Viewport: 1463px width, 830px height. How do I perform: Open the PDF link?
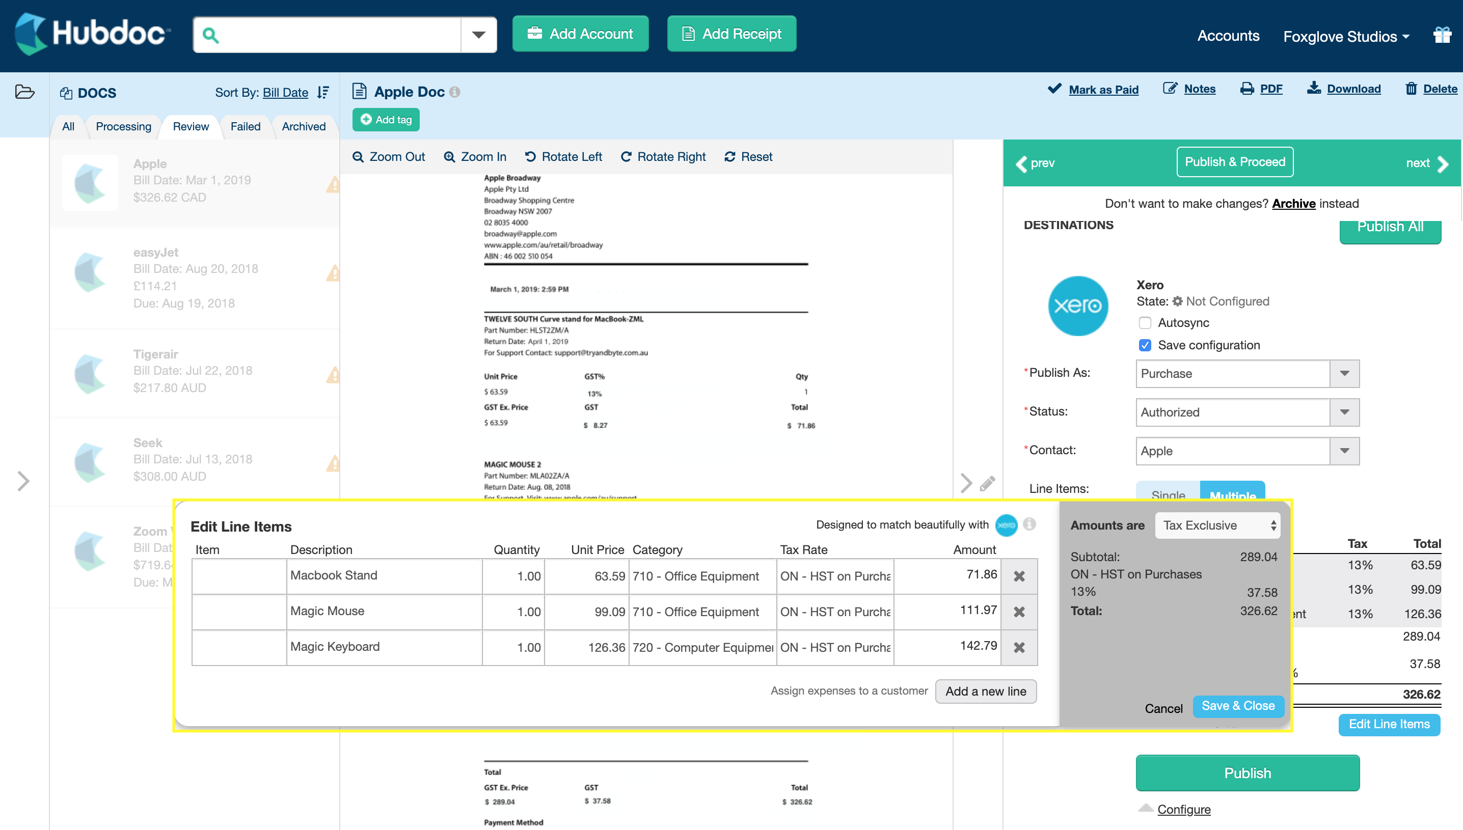1261,89
